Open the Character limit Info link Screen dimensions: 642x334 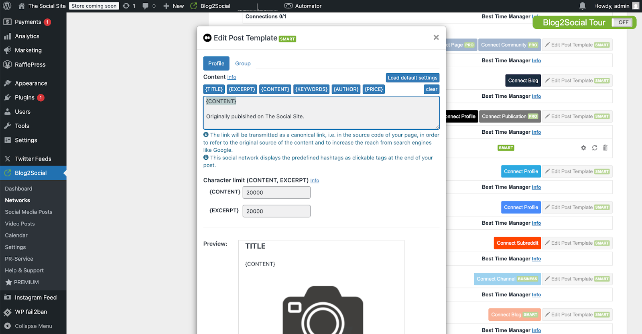tap(315, 181)
